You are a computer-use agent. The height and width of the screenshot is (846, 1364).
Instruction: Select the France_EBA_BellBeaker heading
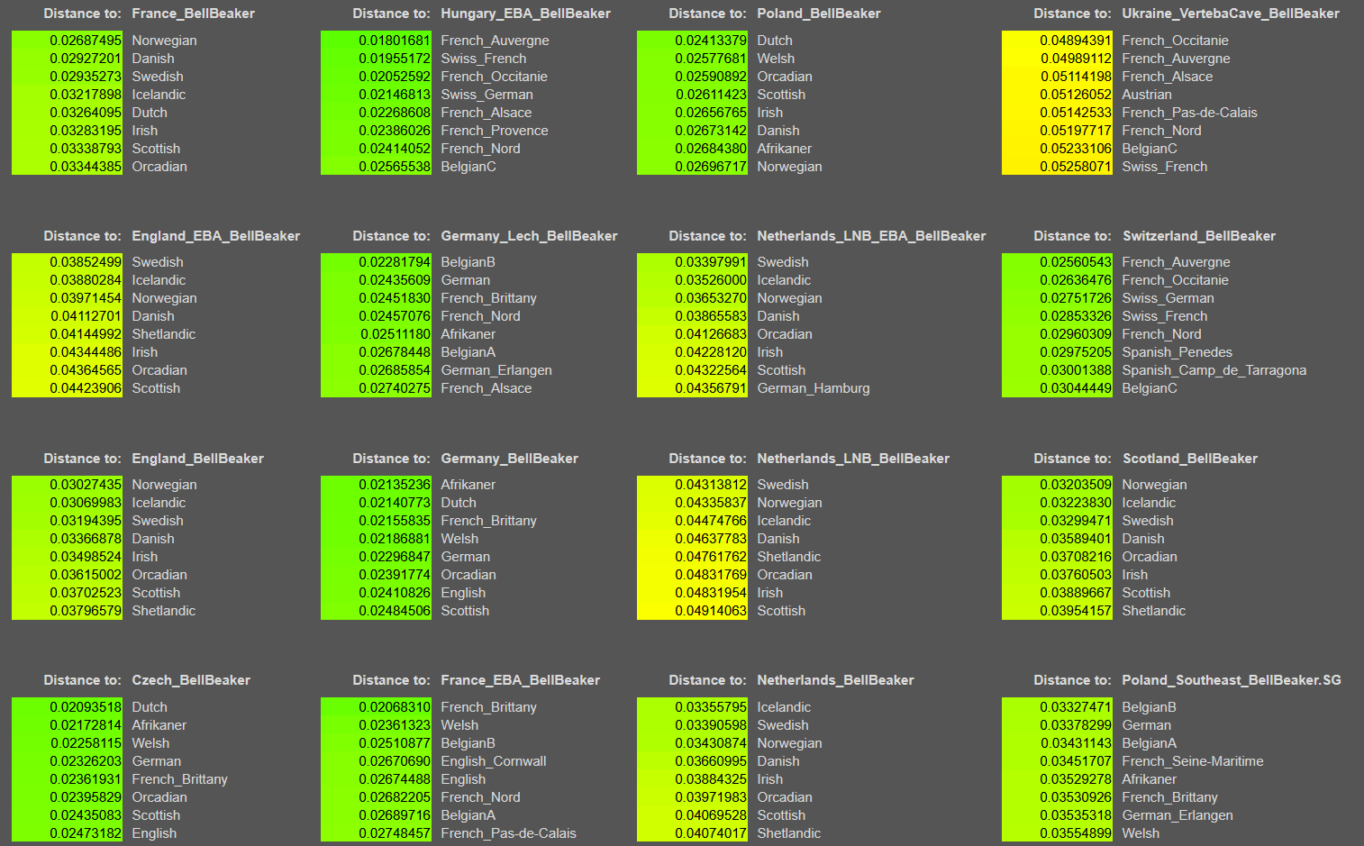coord(520,680)
